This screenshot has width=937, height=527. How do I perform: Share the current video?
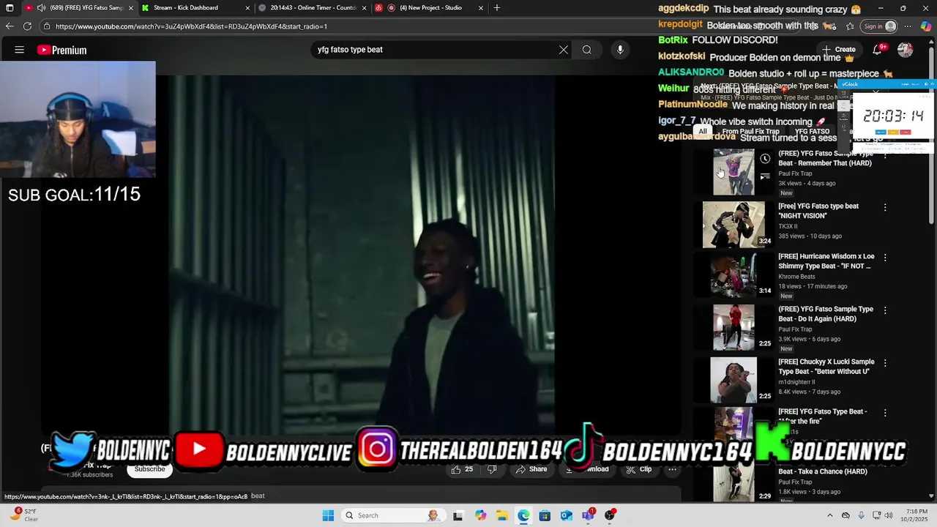(x=531, y=469)
